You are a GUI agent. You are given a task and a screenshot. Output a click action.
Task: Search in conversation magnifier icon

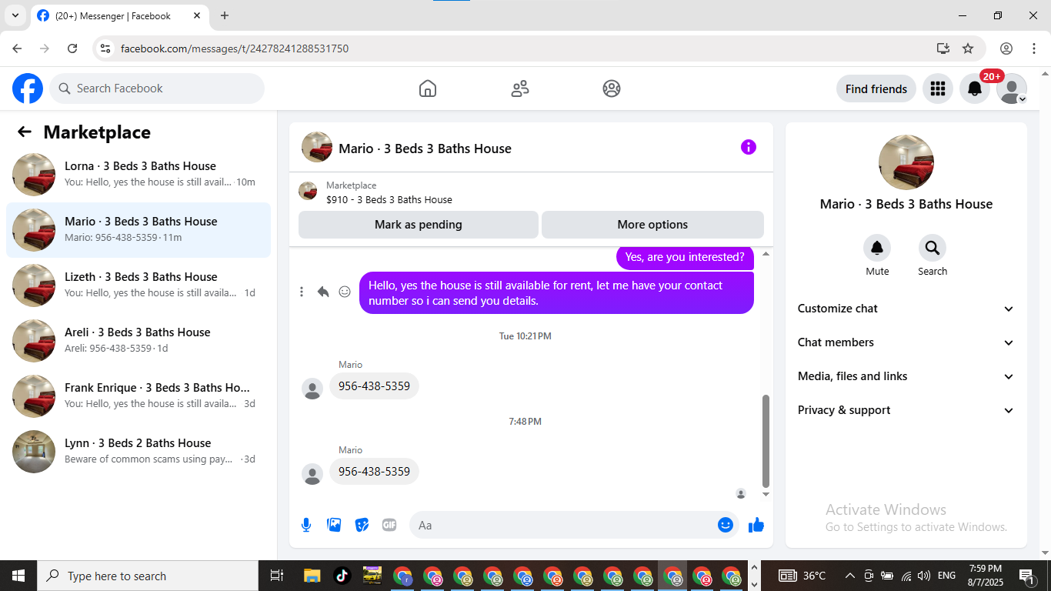tap(933, 248)
